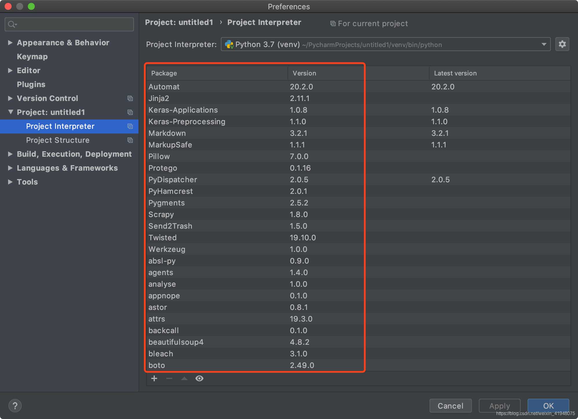The width and height of the screenshot is (578, 419).
Task: Sort by the Package column header
Action: click(x=217, y=73)
